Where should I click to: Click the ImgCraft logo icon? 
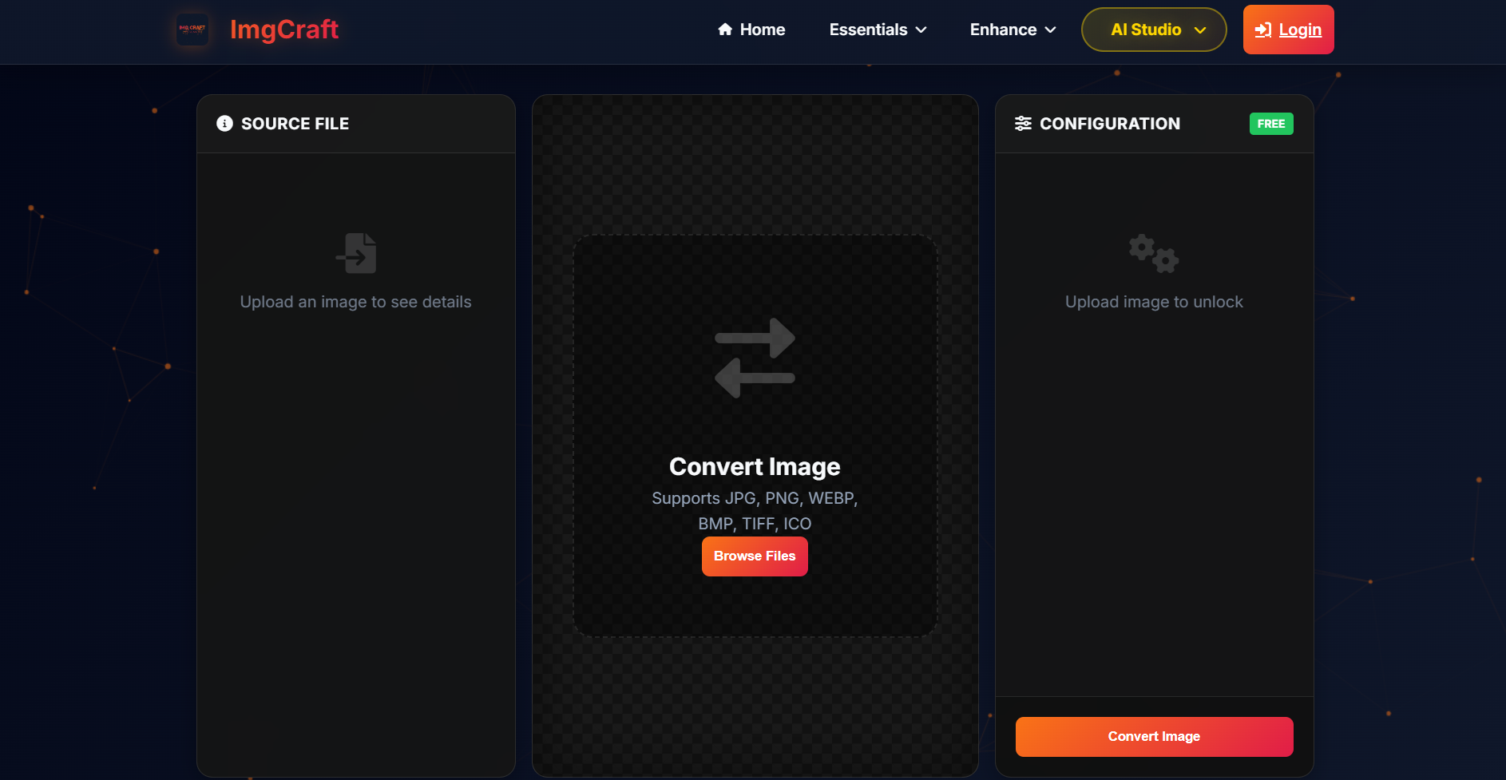(x=192, y=30)
